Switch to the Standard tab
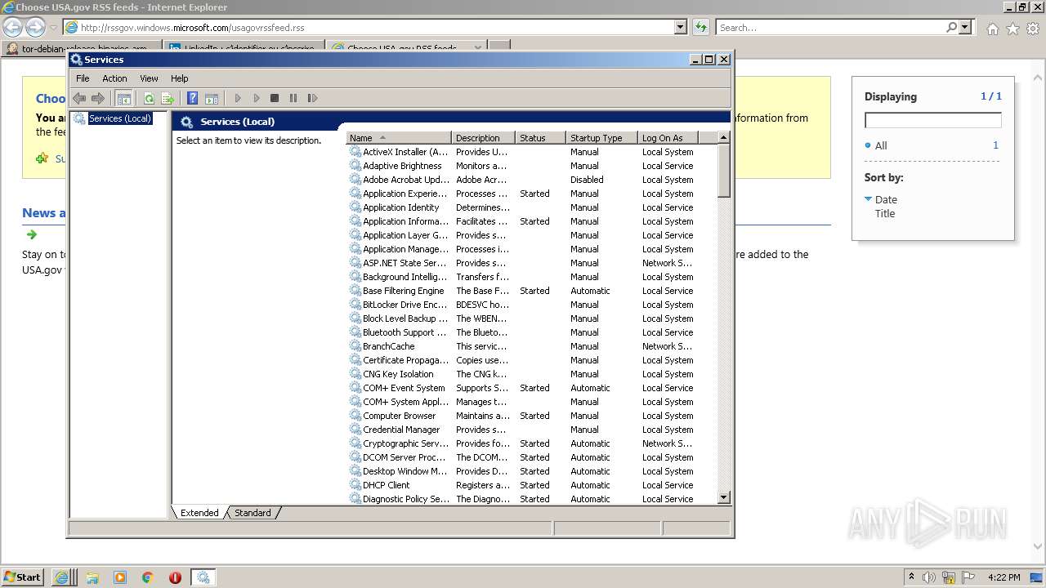Image resolution: width=1046 pixels, height=588 pixels. tap(253, 513)
